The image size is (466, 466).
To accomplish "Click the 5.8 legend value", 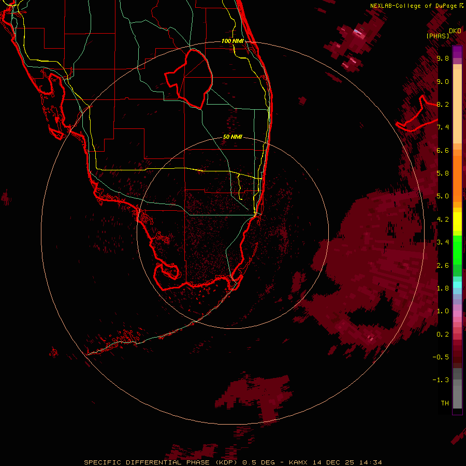I will [443, 173].
